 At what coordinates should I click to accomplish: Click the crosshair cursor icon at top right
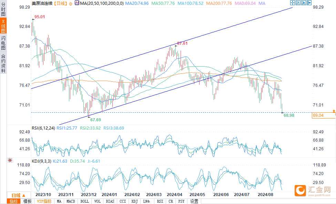pos(292,3)
